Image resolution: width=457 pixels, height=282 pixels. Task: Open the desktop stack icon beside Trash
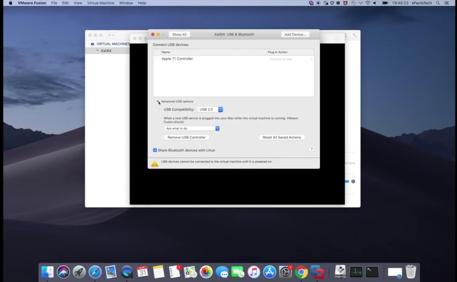[x=395, y=272]
